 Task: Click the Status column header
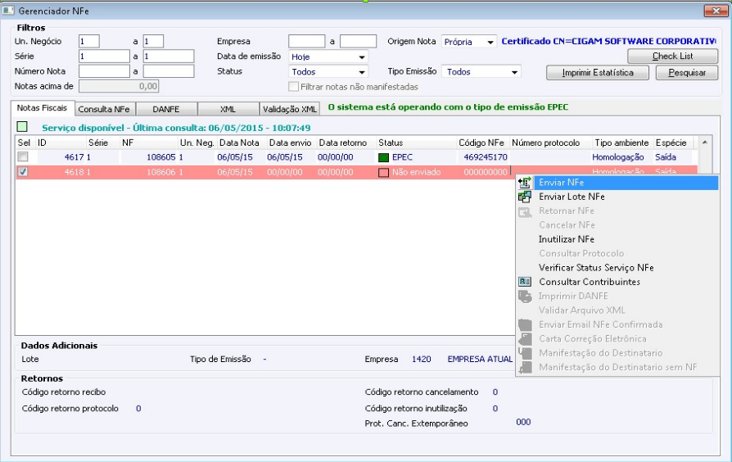click(x=417, y=143)
